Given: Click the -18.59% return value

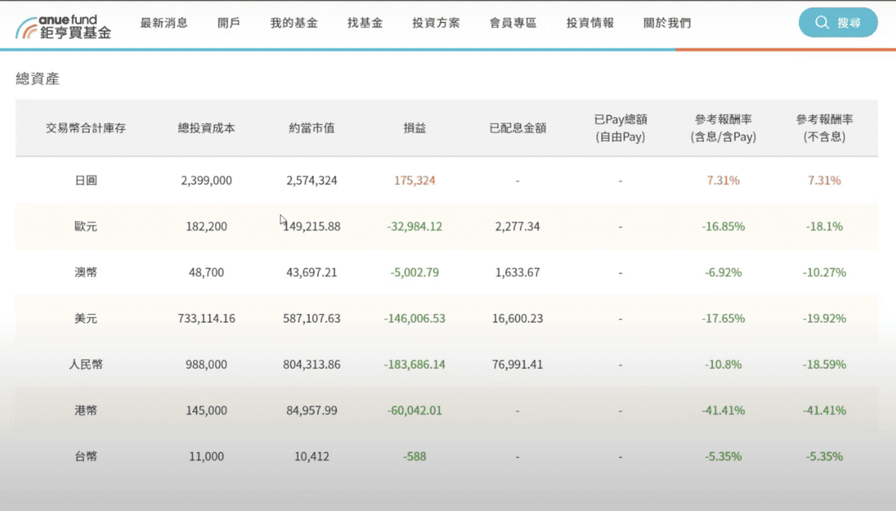Looking at the screenshot, I should coord(825,365).
